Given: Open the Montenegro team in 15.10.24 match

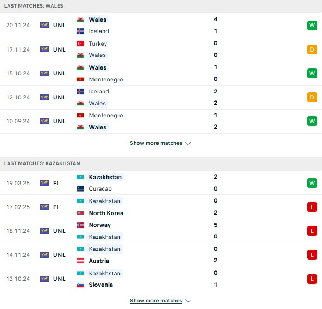Looking at the screenshot, I should [x=106, y=79].
